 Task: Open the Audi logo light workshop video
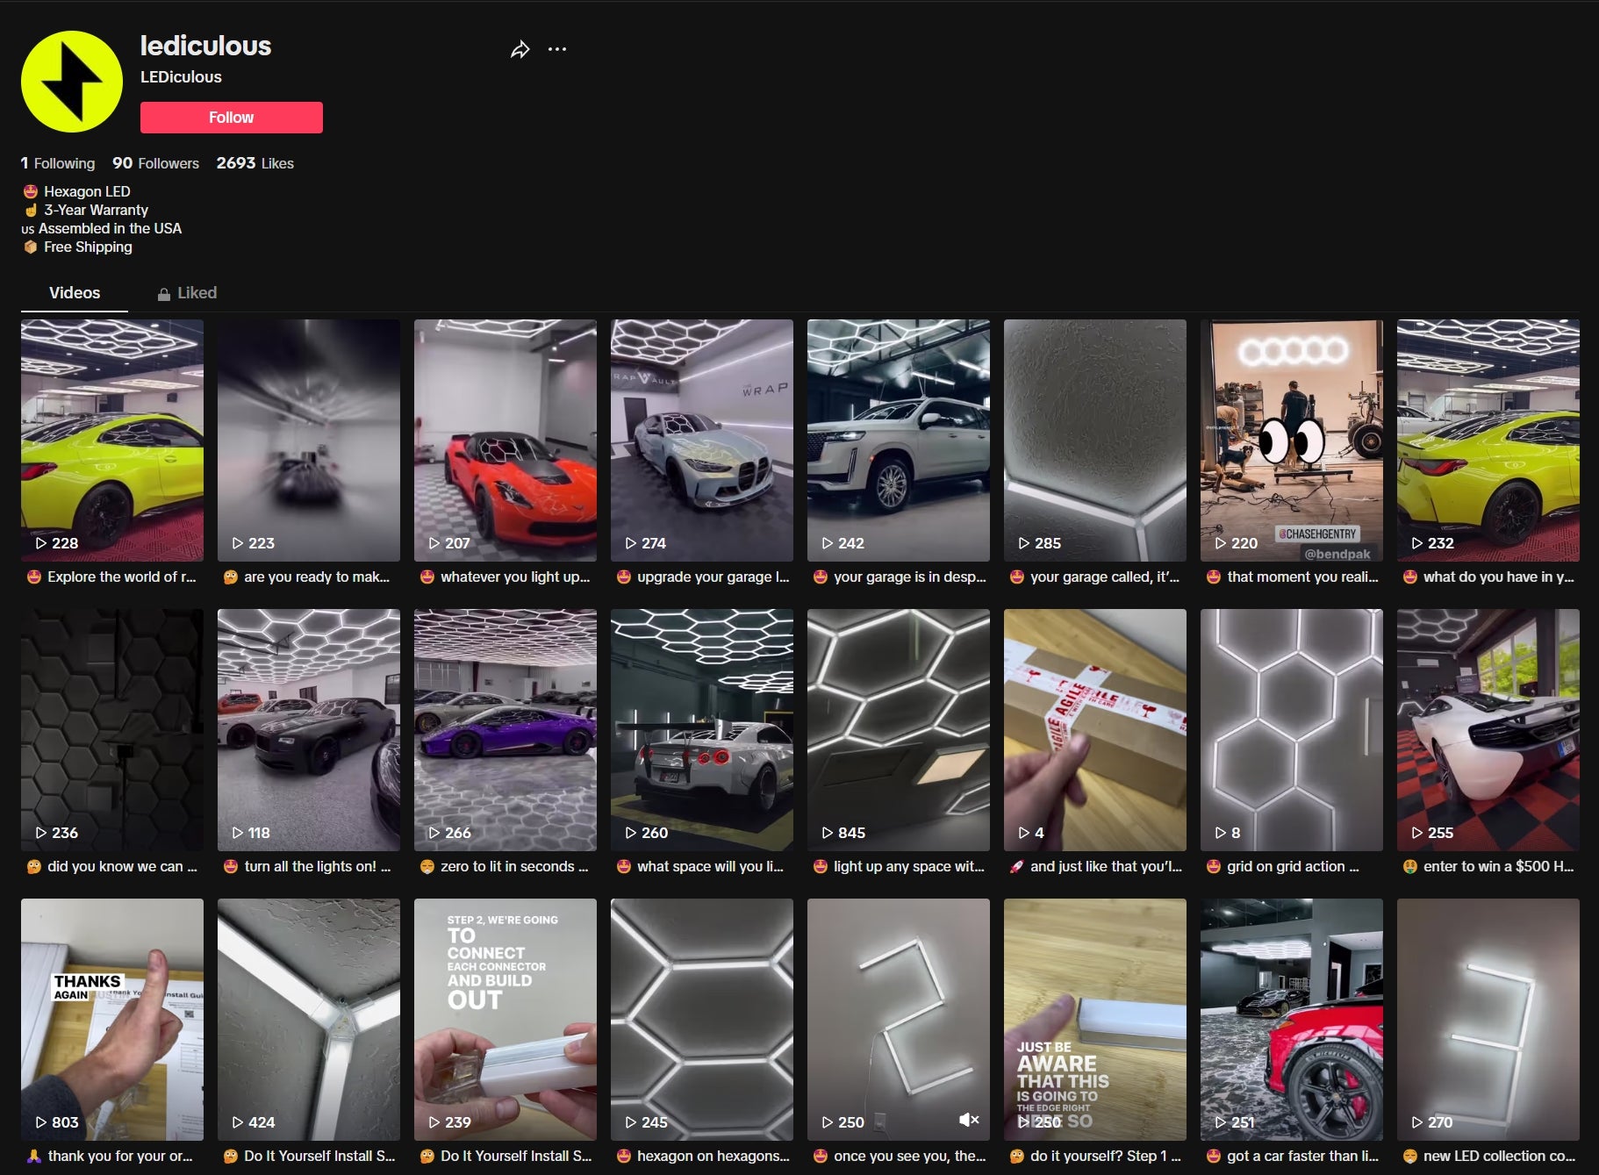coord(1291,440)
